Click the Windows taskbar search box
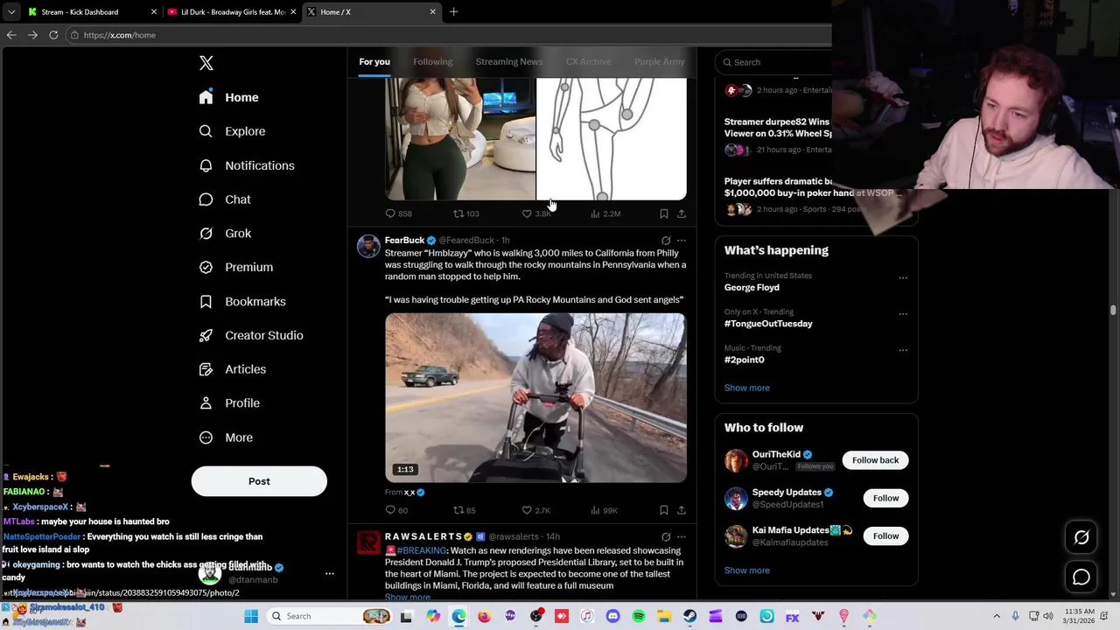Image resolution: width=1120 pixels, height=630 pixels. (x=329, y=616)
